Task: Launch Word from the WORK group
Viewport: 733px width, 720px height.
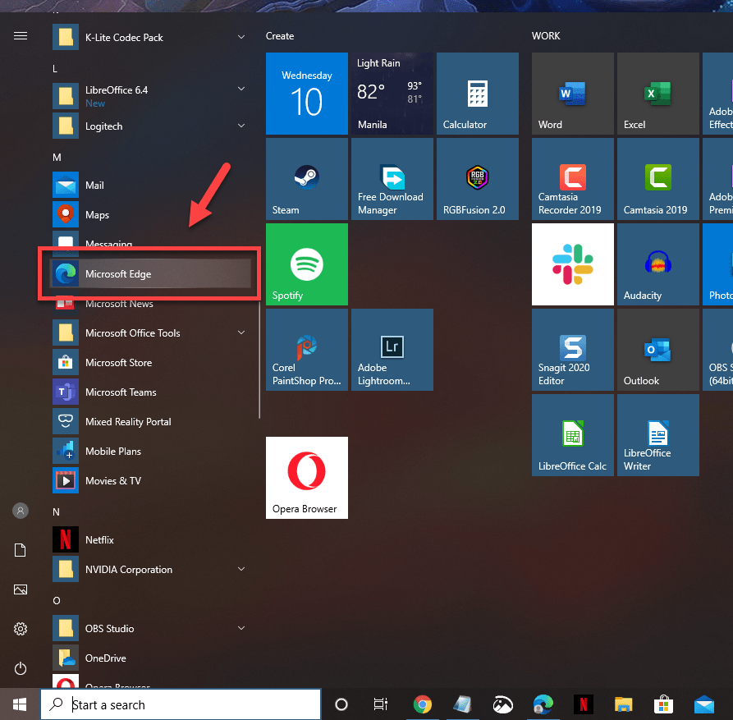Action: coord(573,94)
